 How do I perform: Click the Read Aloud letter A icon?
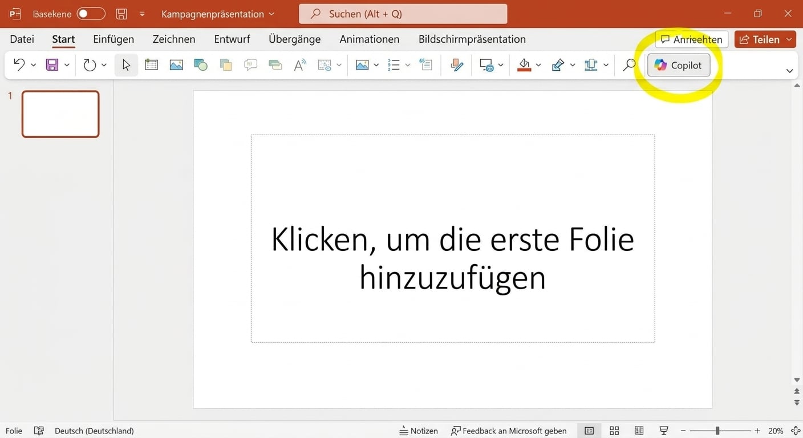click(300, 65)
